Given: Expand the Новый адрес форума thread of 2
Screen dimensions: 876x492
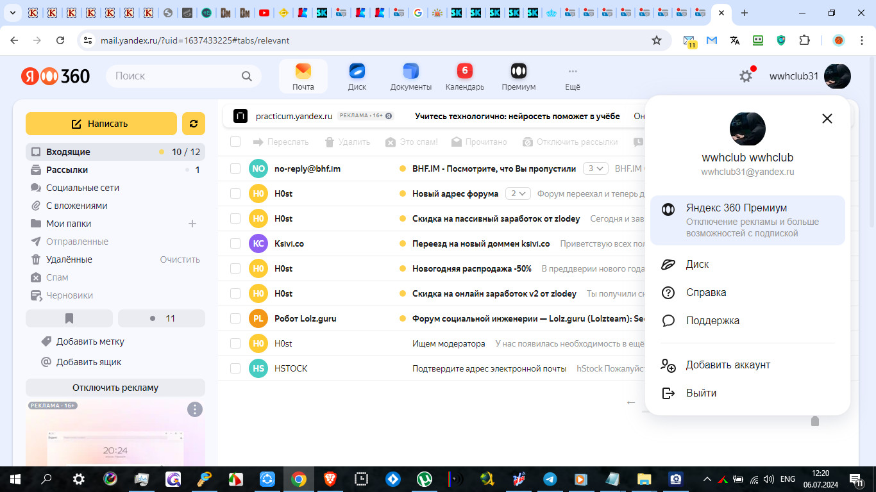Looking at the screenshot, I should [518, 193].
